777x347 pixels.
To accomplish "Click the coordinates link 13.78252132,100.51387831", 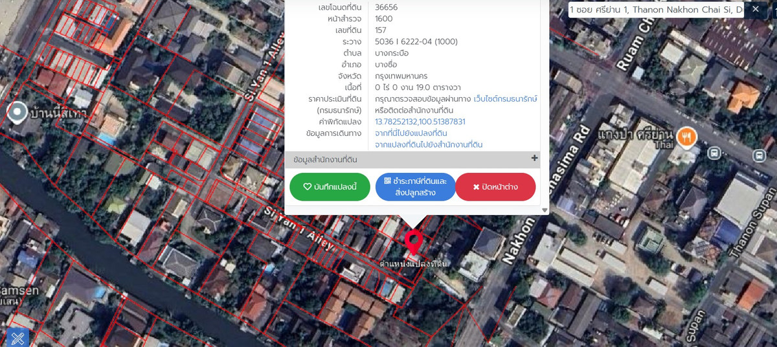I will coord(420,122).
